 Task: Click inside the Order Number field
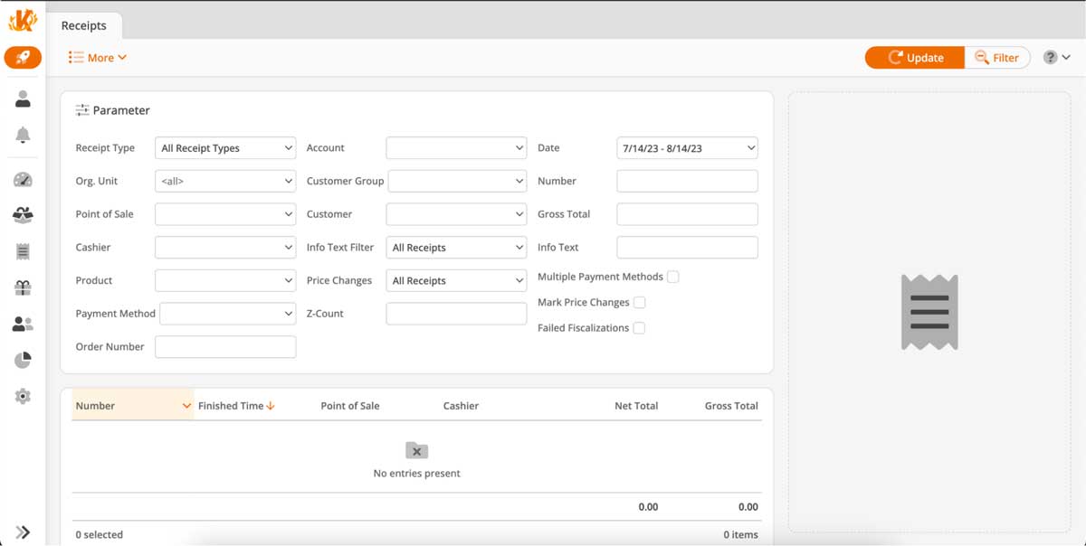pos(224,346)
